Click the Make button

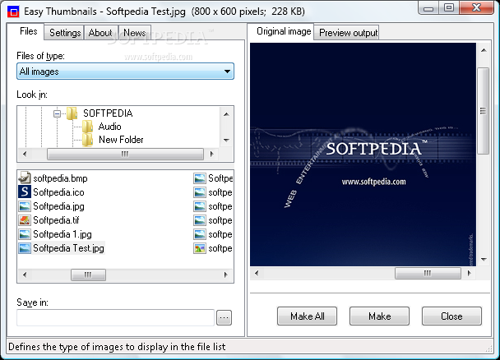click(379, 316)
